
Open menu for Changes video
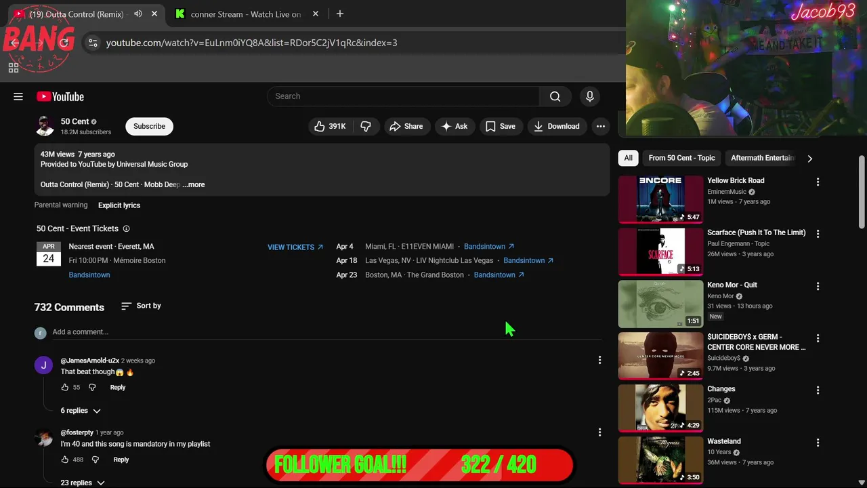tap(818, 390)
